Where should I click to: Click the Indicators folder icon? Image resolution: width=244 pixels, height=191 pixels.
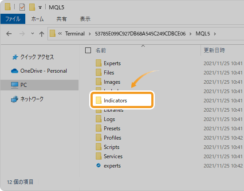point(98,100)
